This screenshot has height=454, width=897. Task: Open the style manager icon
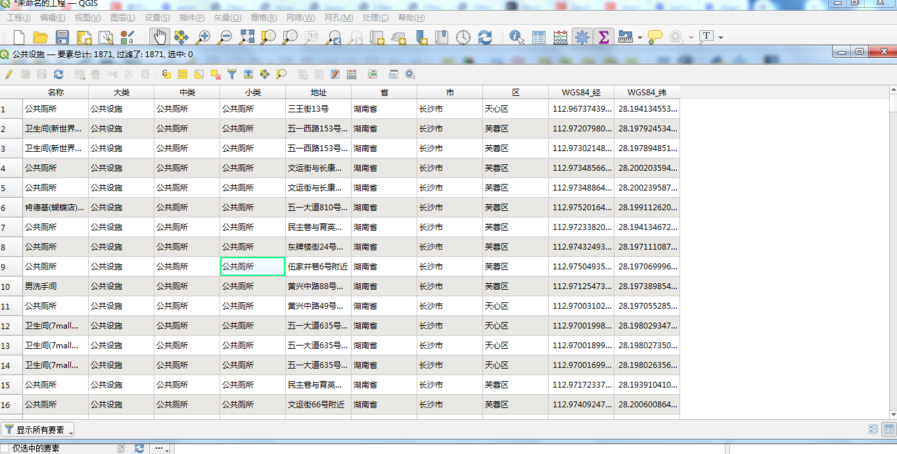127,37
